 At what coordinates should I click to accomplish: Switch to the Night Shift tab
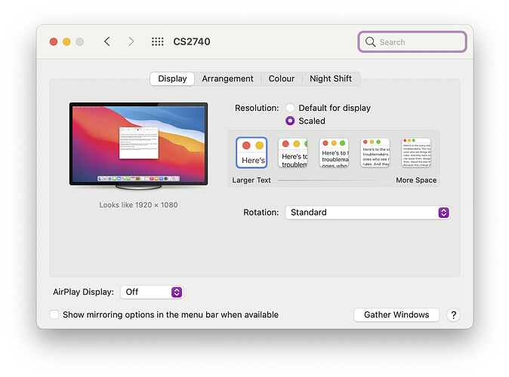tap(331, 78)
